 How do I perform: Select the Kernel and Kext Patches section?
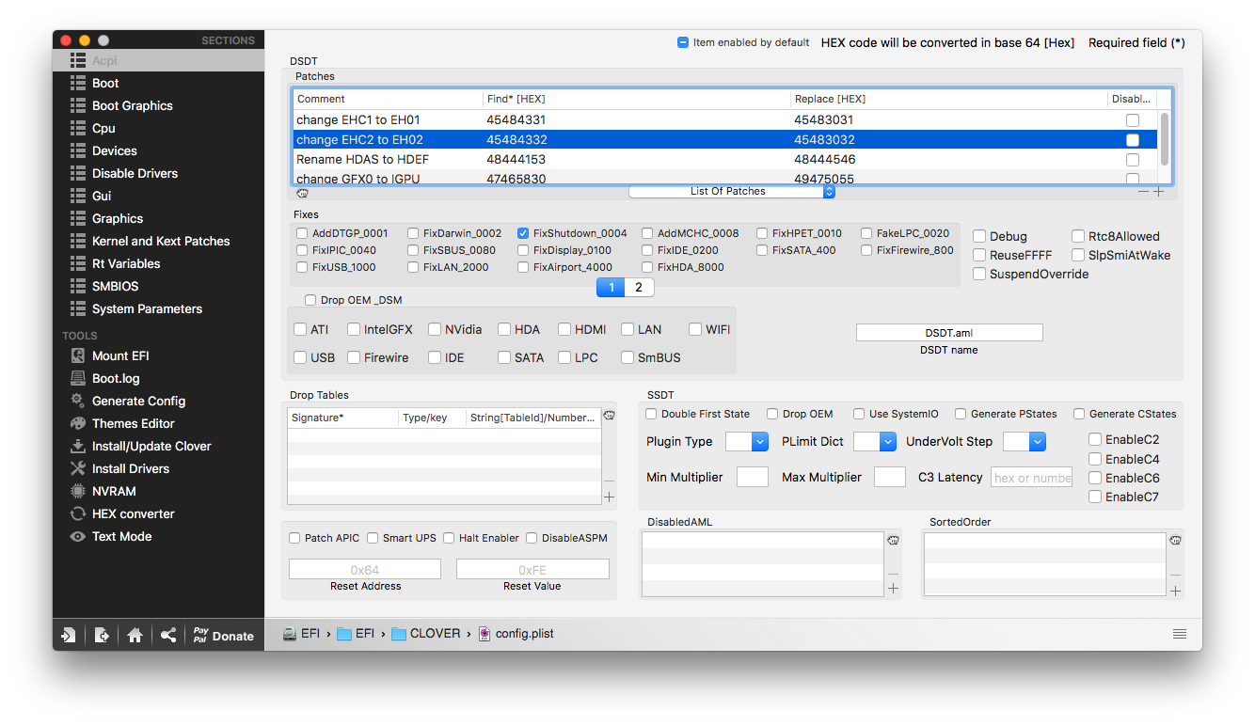160,241
